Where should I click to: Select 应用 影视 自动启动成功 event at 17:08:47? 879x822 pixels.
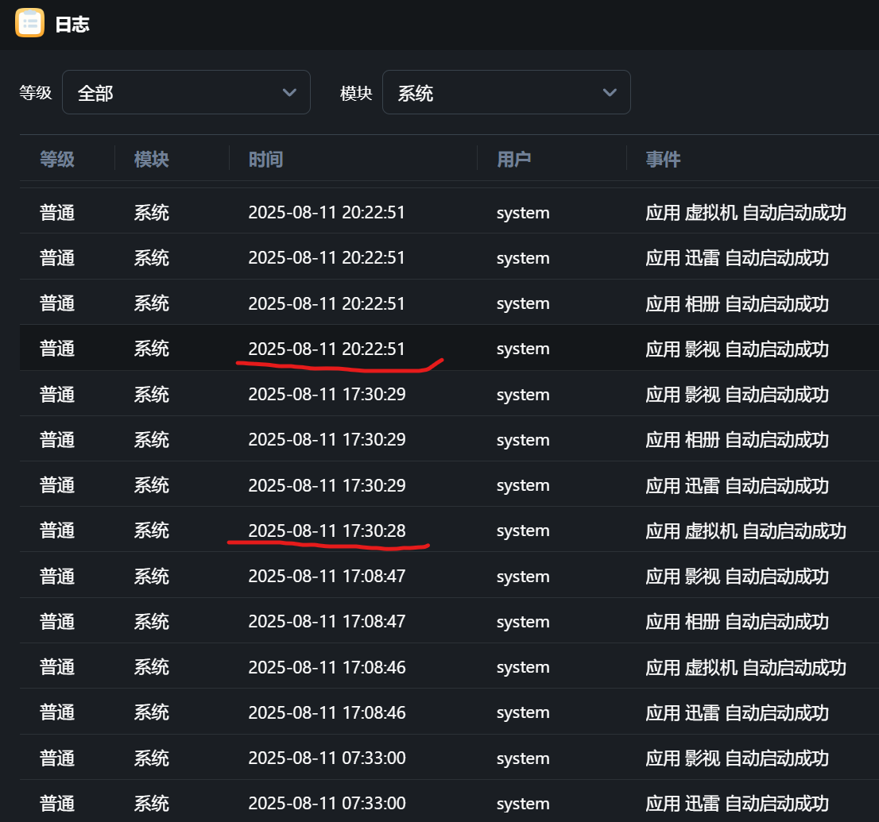point(738,577)
